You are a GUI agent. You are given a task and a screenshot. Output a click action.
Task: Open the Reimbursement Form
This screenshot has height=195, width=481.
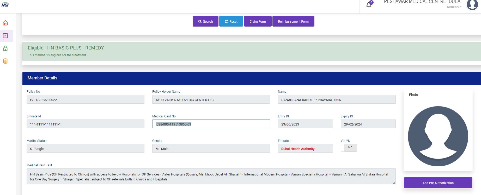[293, 21]
